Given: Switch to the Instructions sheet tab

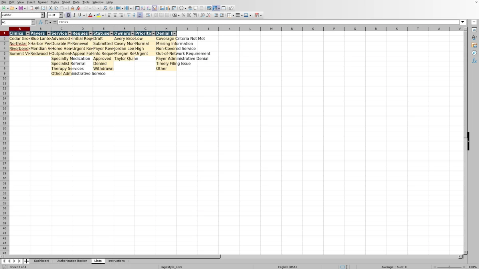Looking at the screenshot, I should pos(117,261).
